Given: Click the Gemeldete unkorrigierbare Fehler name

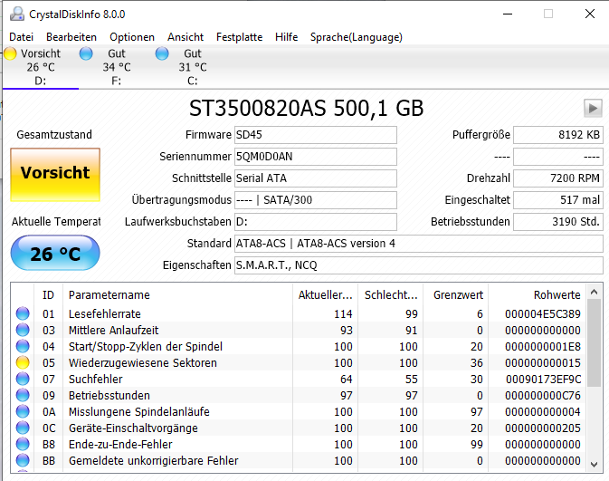Looking at the screenshot, I should [154, 461].
